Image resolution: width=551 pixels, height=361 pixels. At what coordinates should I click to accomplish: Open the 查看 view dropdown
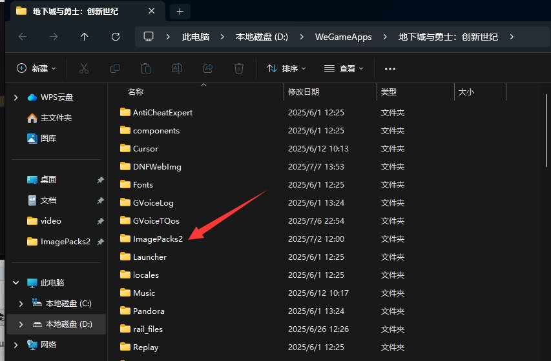coord(343,68)
